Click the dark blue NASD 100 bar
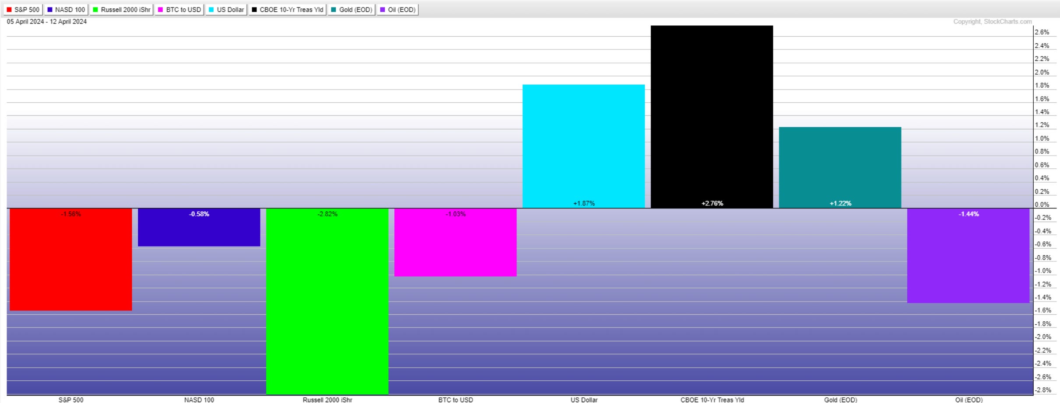Screen dimensions: 1060x403 click(x=199, y=227)
